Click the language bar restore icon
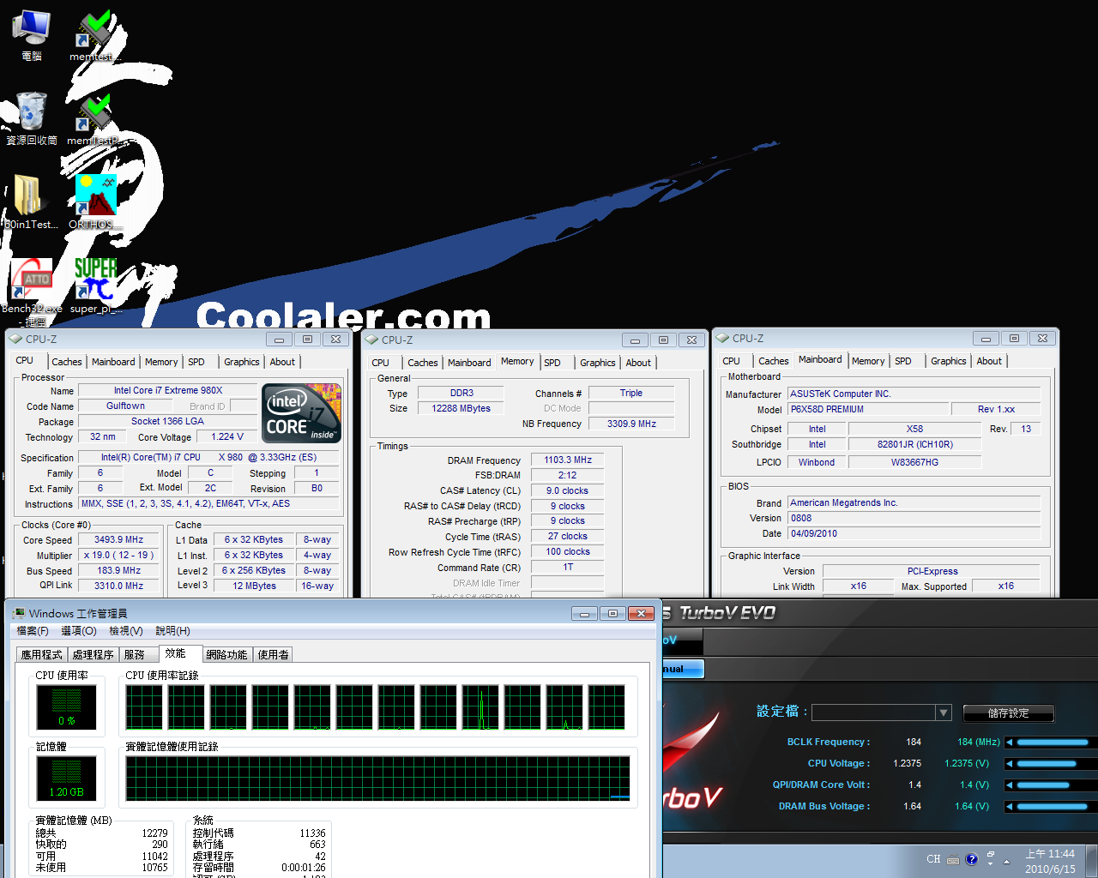The height and width of the screenshot is (878, 1098). coord(991,855)
